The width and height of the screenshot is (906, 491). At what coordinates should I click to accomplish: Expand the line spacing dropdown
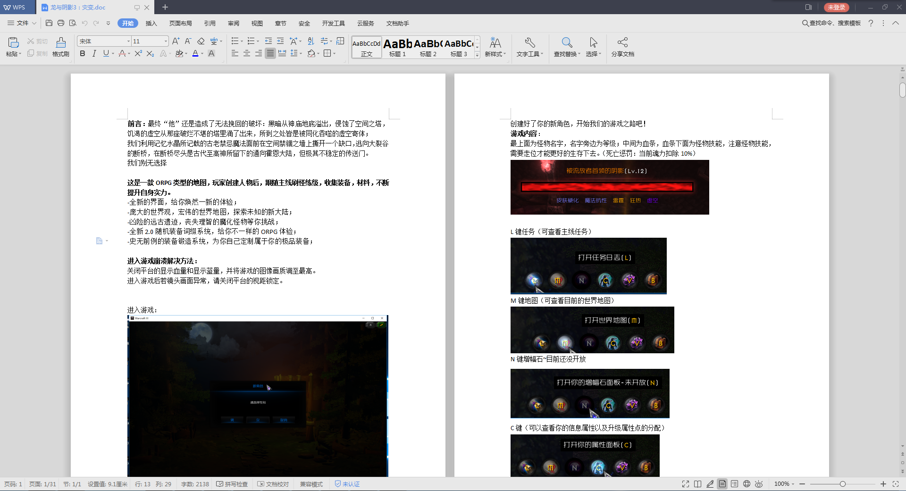click(x=301, y=54)
